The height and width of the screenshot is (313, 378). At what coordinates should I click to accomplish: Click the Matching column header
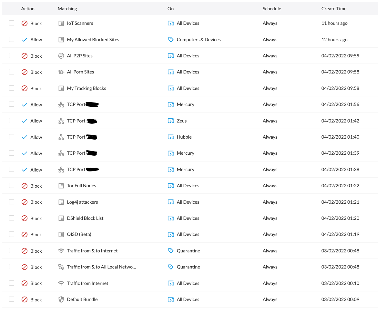tap(67, 9)
